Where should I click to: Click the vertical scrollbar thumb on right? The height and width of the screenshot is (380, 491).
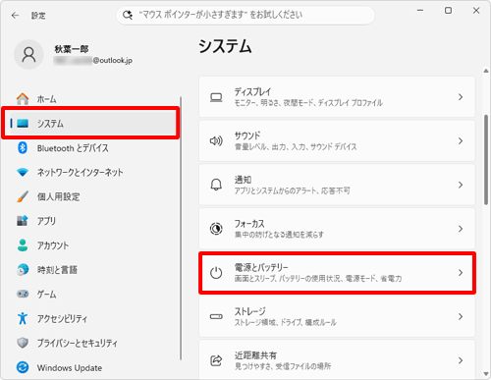[x=486, y=160]
